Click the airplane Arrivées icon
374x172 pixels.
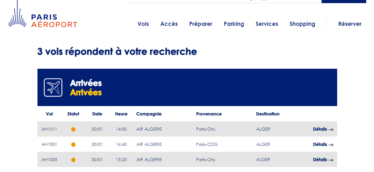(x=53, y=87)
